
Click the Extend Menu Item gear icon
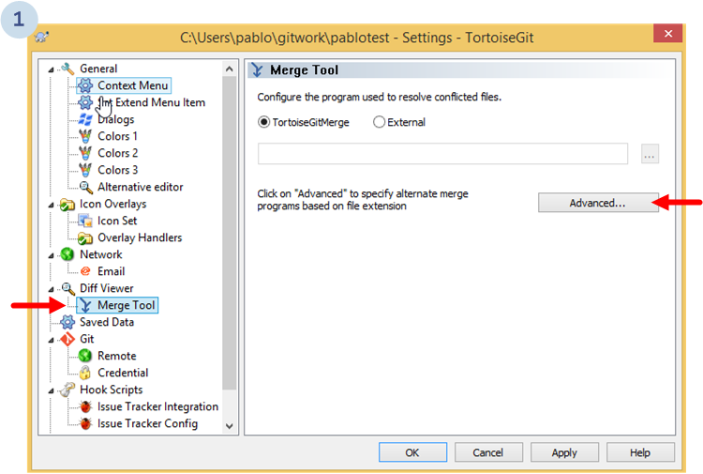tap(85, 102)
